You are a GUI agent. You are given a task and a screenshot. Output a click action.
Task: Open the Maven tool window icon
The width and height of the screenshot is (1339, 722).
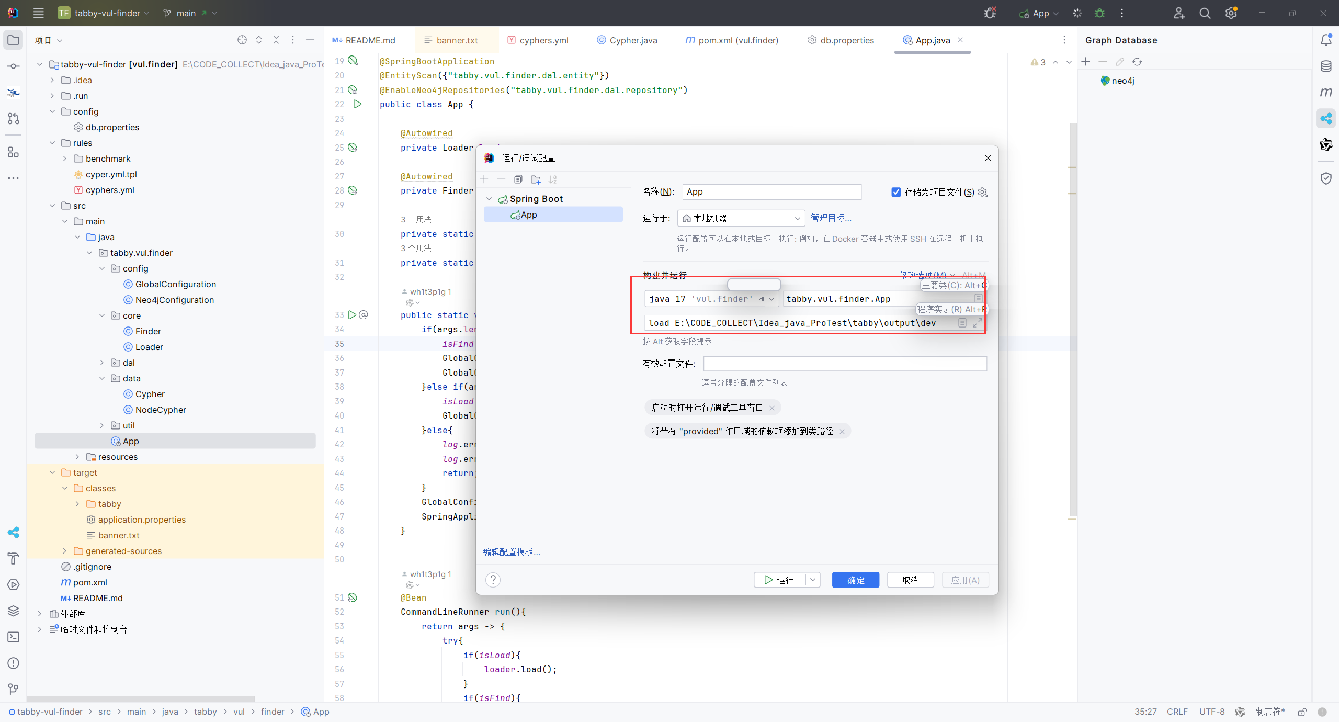pos(1326,93)
